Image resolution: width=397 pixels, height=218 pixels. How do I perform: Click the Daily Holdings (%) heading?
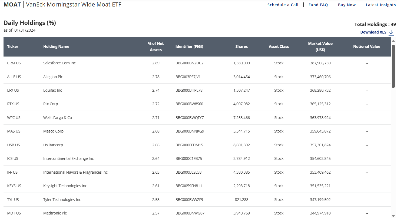[30, 23]
